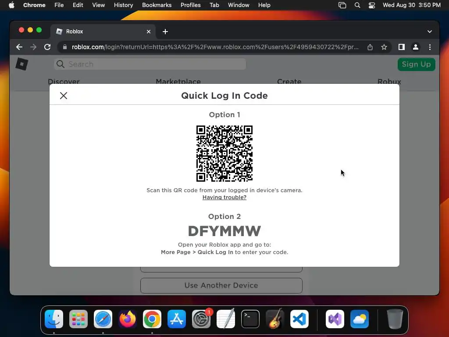Viewport: 449px width, 337px height.
Task: Open the View menu
Action: (98, 5)
